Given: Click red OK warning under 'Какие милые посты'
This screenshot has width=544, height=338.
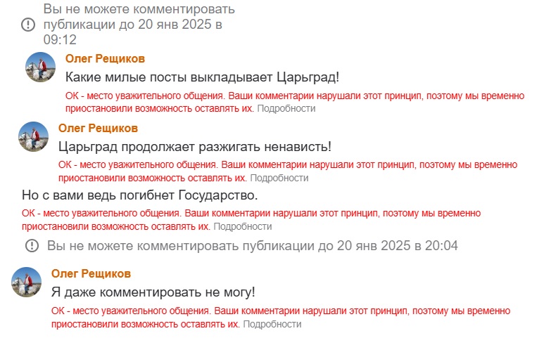Looking at the screenshot, I should click(295, 102).
